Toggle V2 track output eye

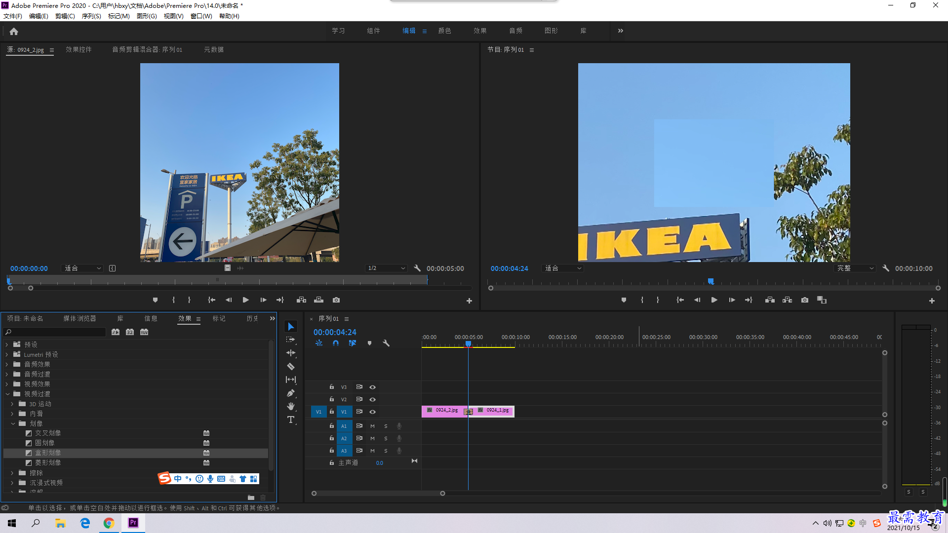click(373, 400)
